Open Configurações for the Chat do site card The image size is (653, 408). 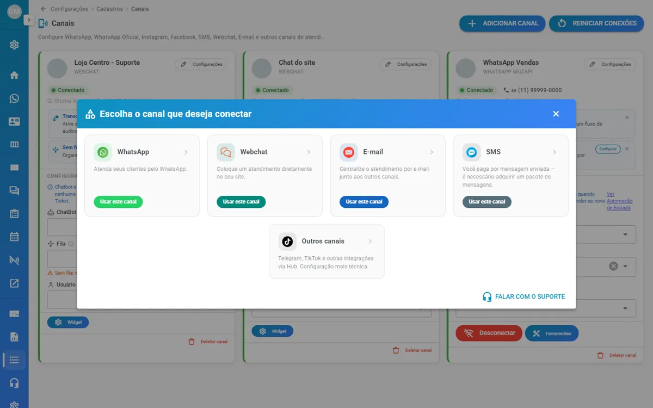405,64
